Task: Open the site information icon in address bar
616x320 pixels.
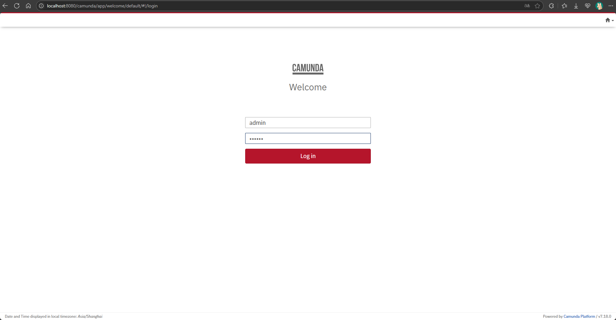Action: 41,6
